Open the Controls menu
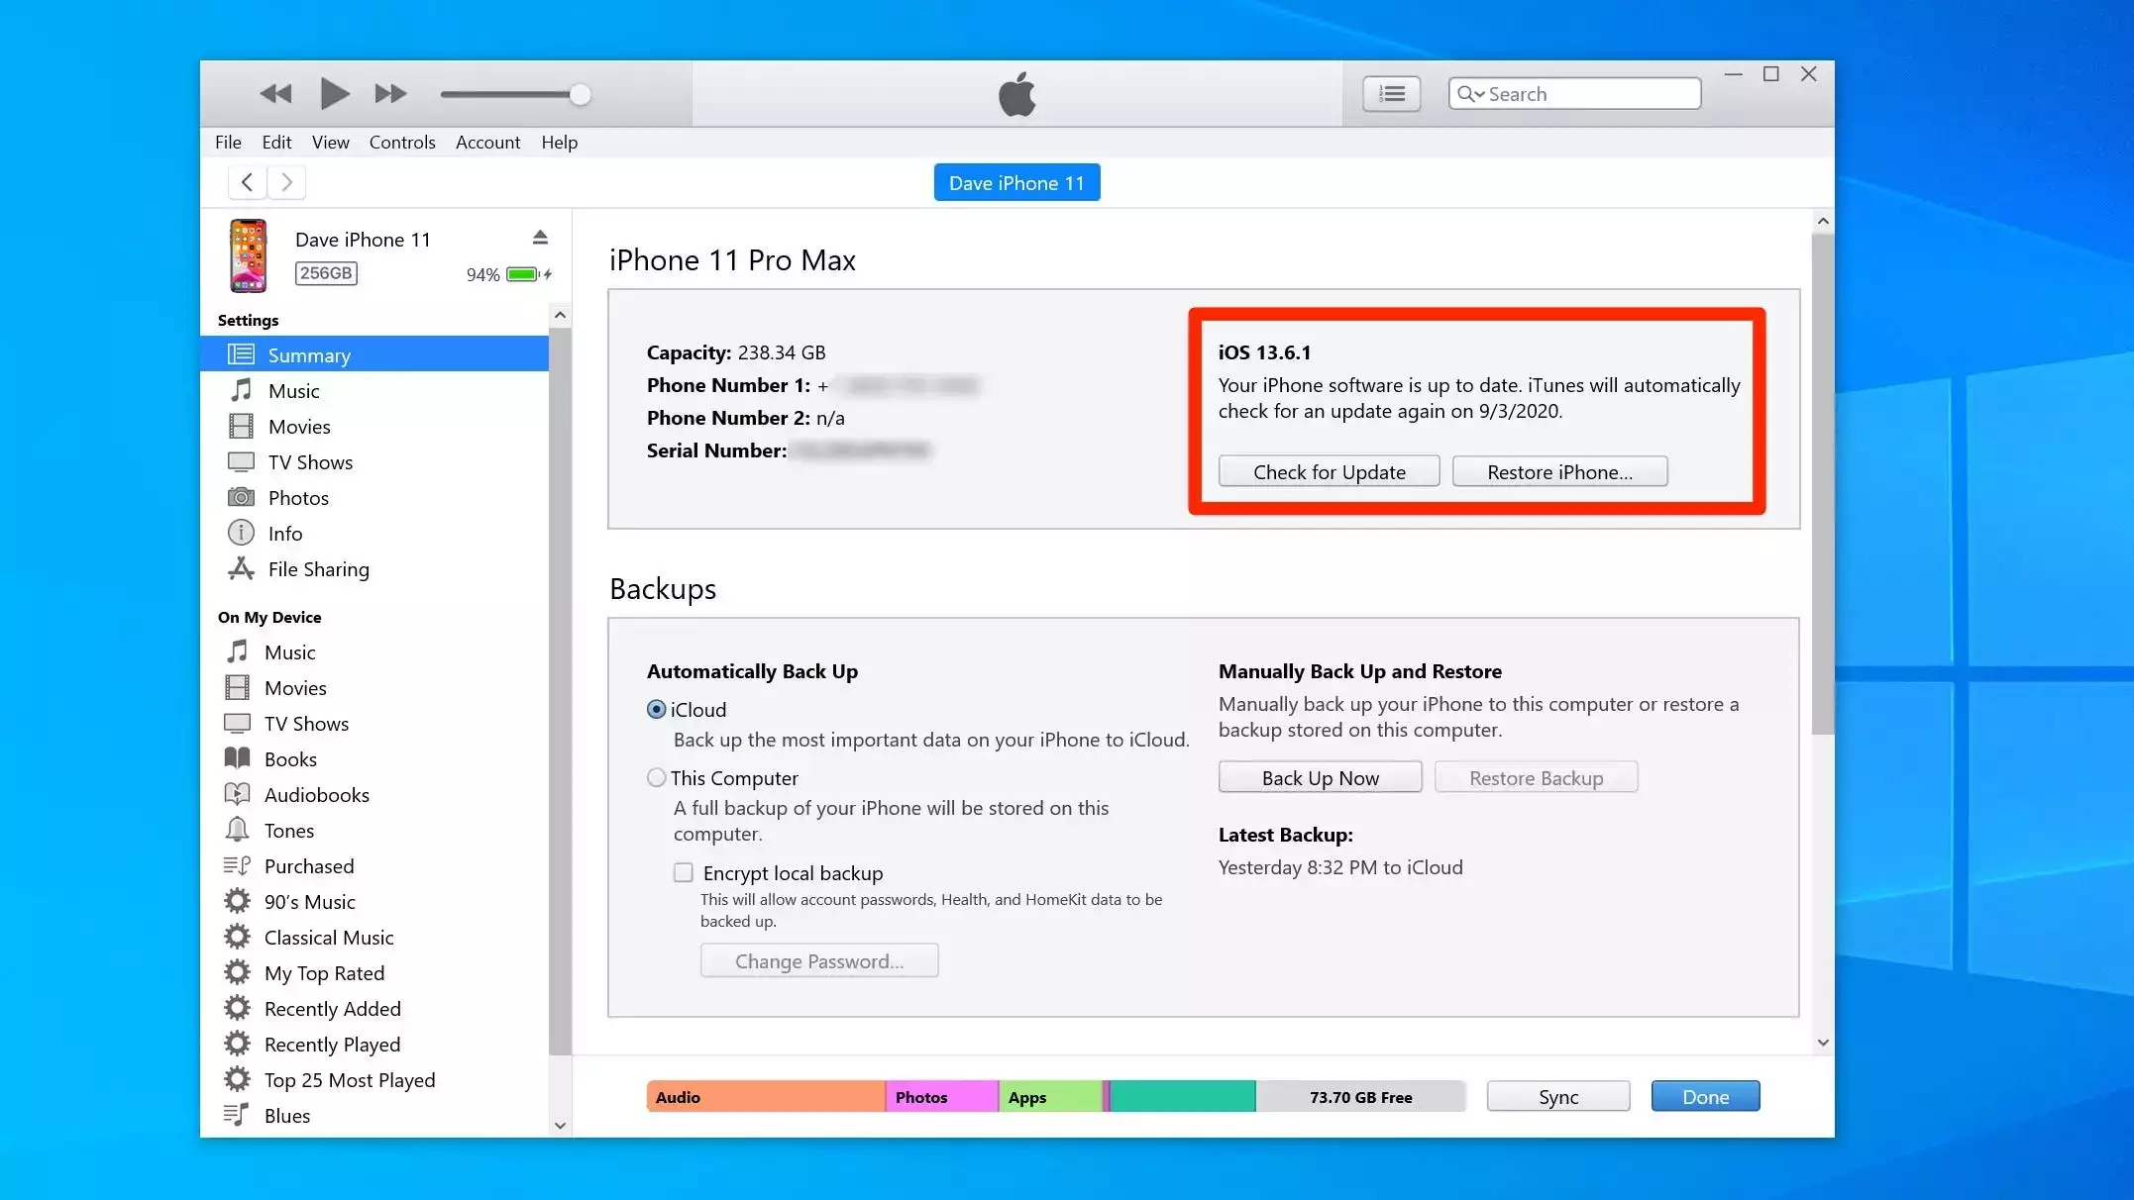2134x1200 pixels. [401, 143]
